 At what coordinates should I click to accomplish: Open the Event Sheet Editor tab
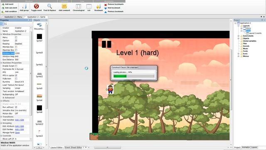coord(74,147)
